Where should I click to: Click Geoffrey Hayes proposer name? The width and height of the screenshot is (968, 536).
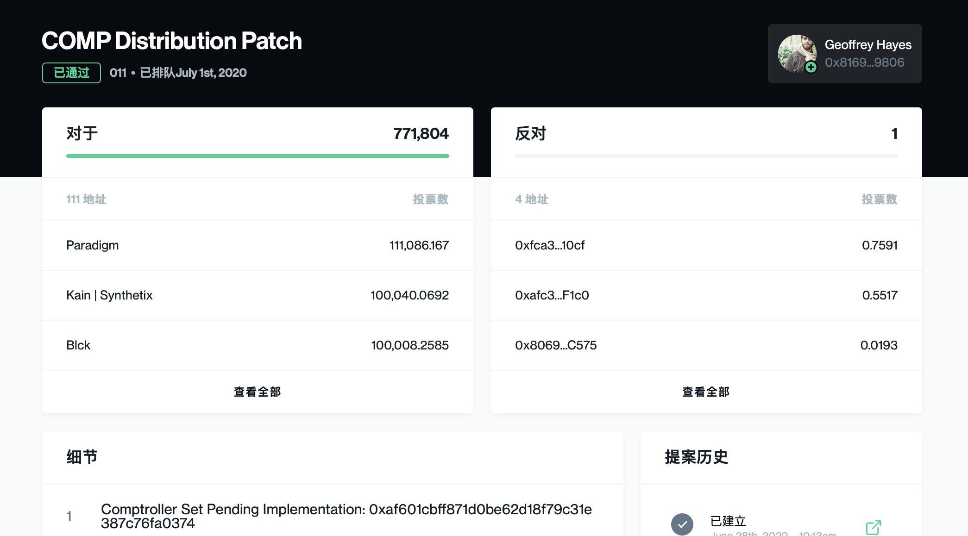[x=867, y=45]
